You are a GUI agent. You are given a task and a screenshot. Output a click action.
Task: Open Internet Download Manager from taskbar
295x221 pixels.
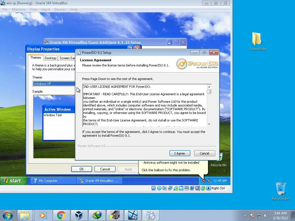(x=97, y=215)
